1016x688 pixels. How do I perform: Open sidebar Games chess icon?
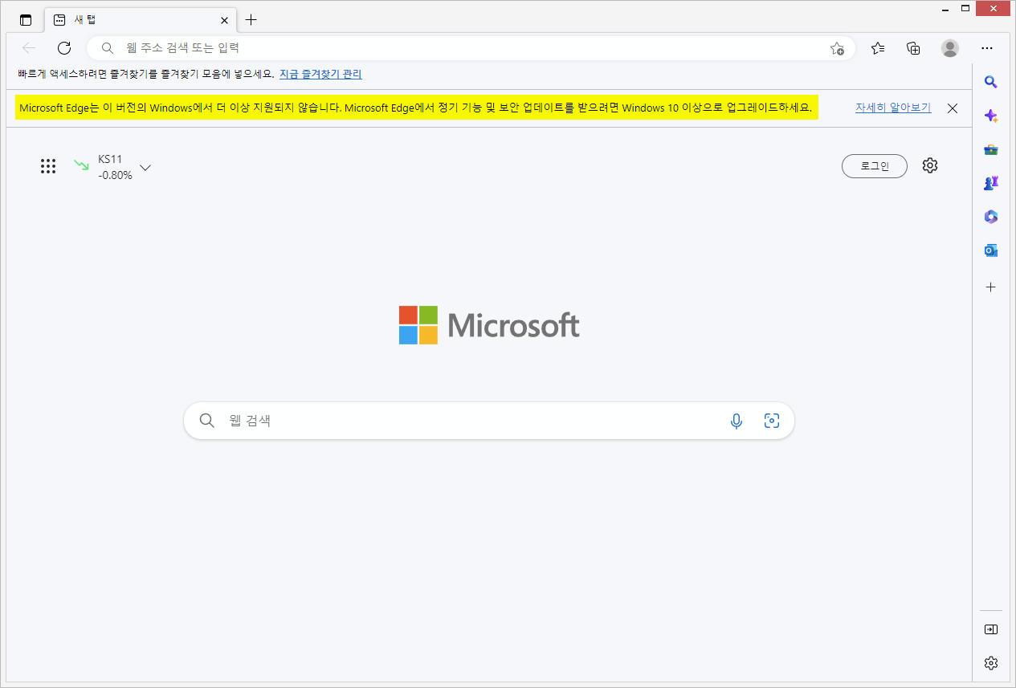[x=991, y=183]
